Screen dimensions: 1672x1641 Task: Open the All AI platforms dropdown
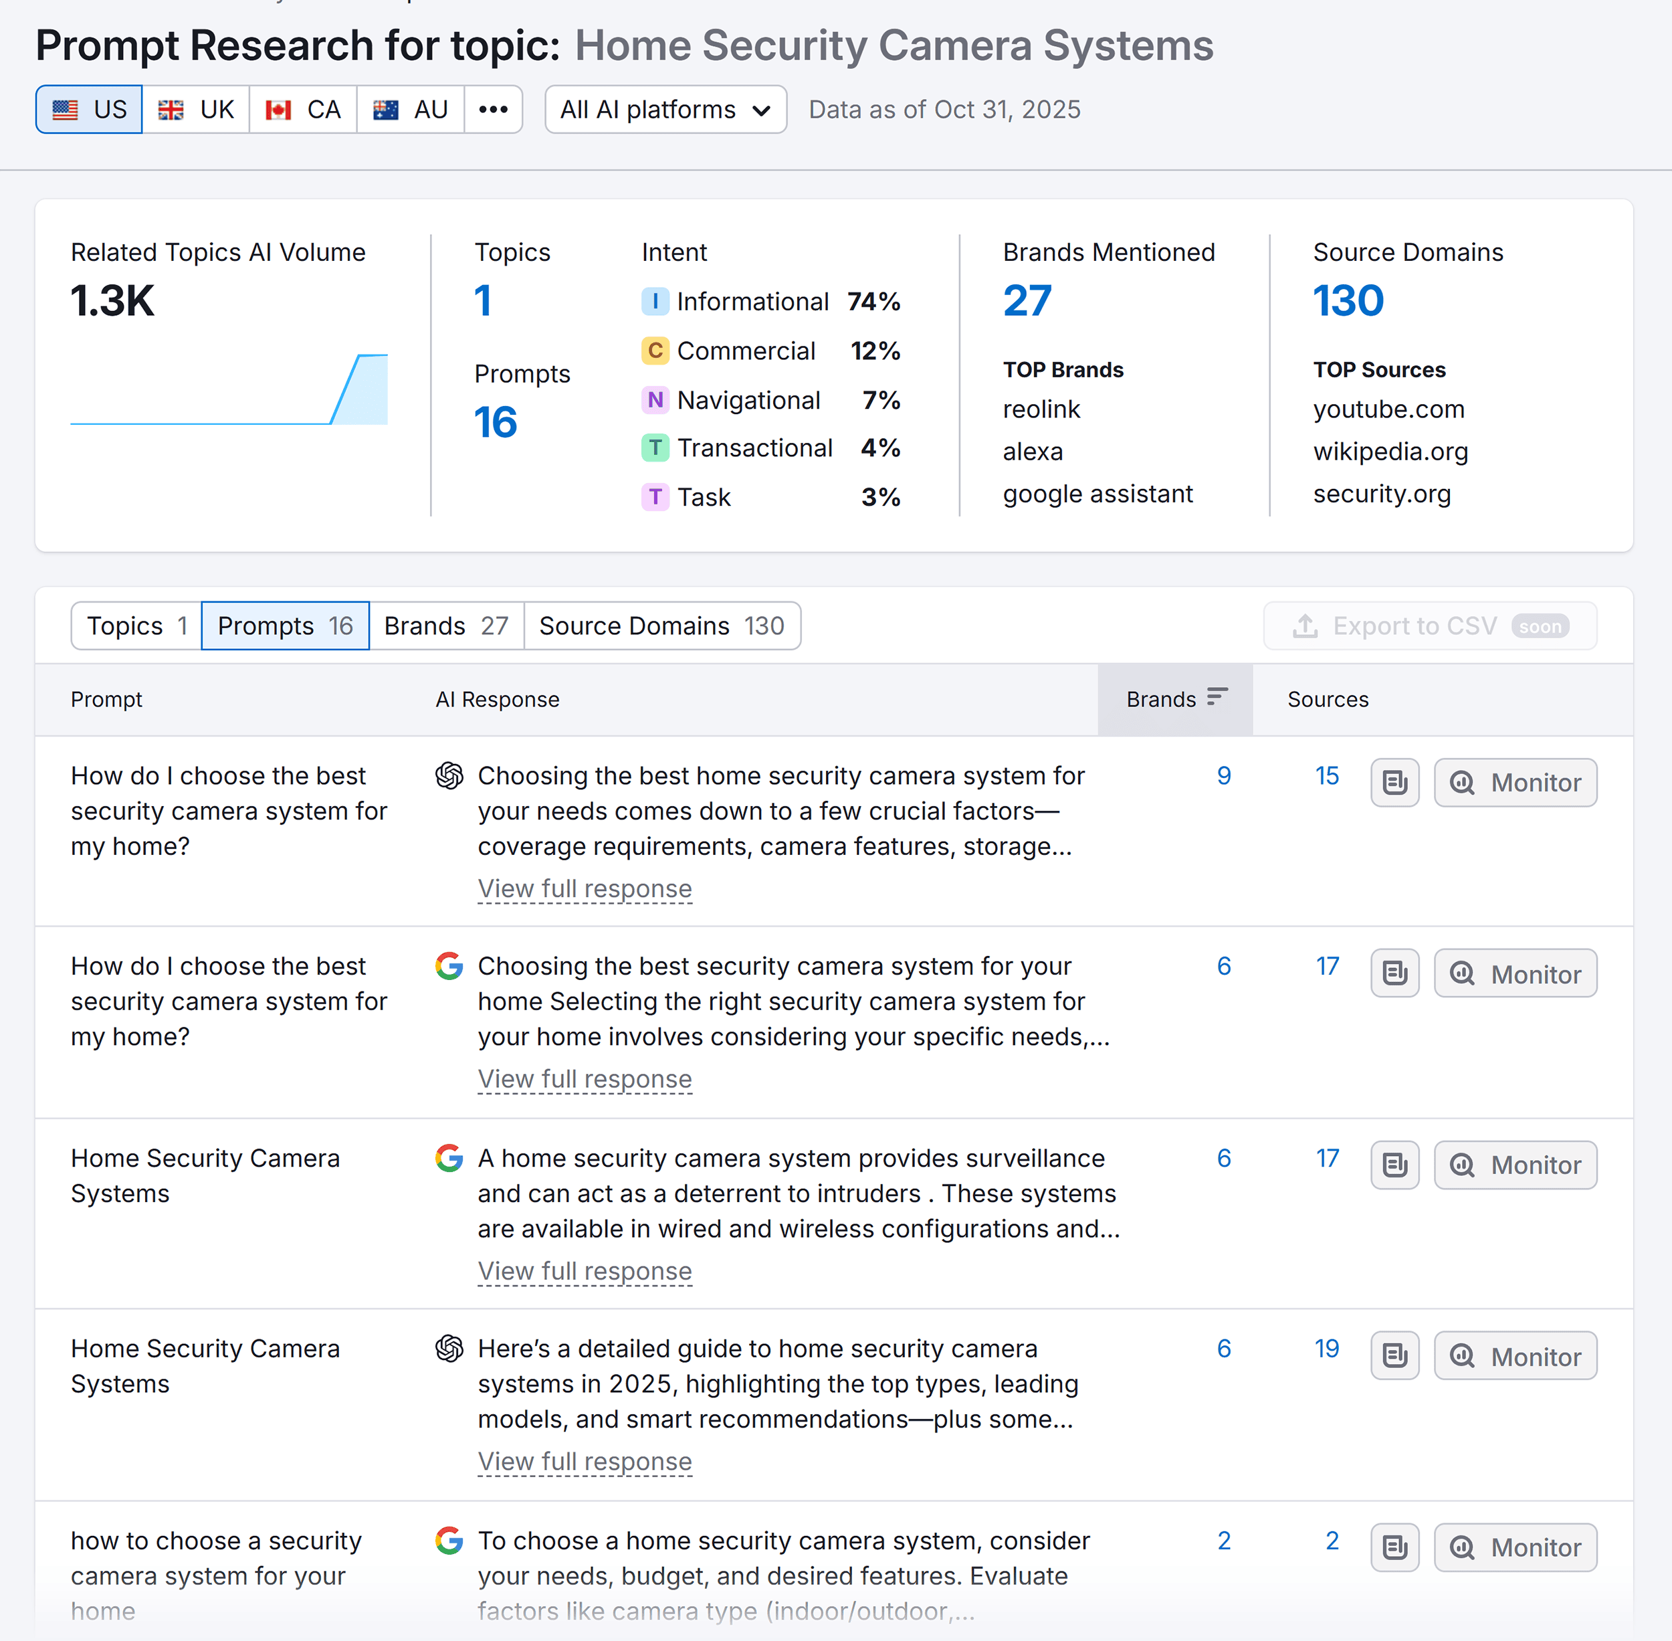coord(665,110)
